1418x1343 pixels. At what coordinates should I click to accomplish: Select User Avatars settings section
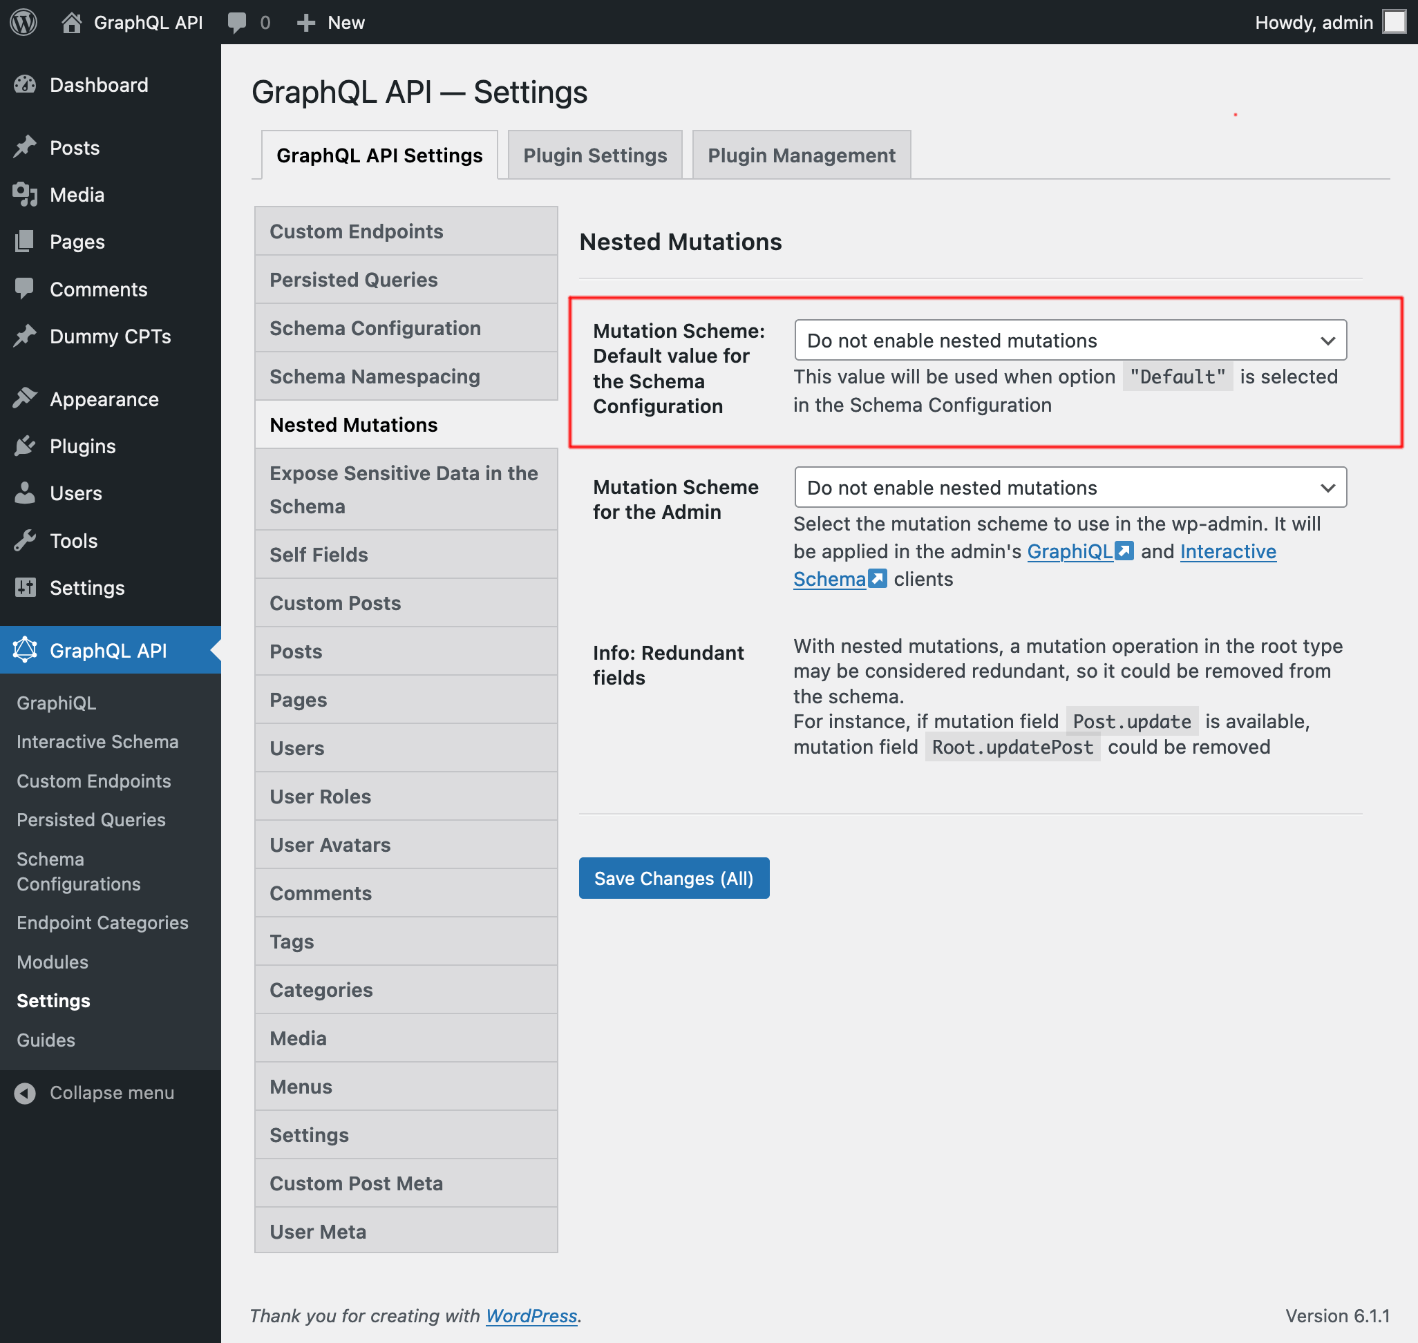click(406, 845)
